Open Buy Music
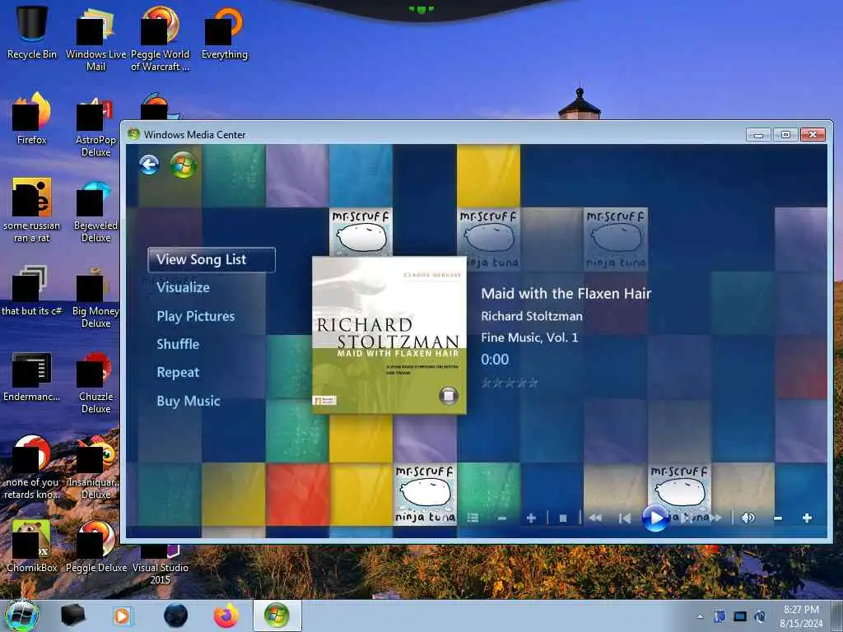The image size is (843, 632). [x=189, y=401]
